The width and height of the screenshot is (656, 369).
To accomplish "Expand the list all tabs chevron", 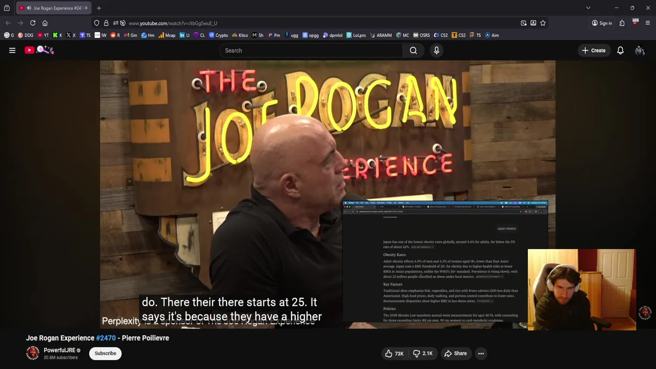I will [x=588, y=8].
